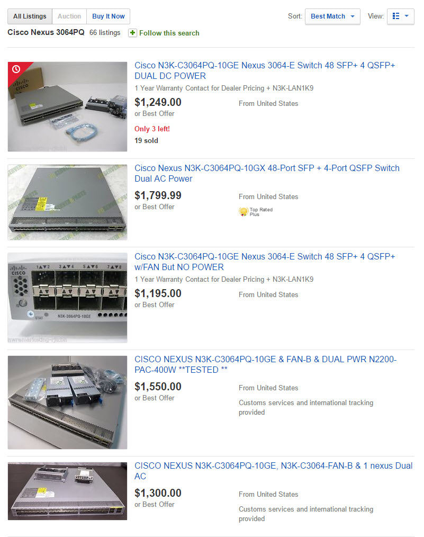
Task: Open the Nexus 3064-E DUAL DC POWER listing
Action: (x=265, y=70)
